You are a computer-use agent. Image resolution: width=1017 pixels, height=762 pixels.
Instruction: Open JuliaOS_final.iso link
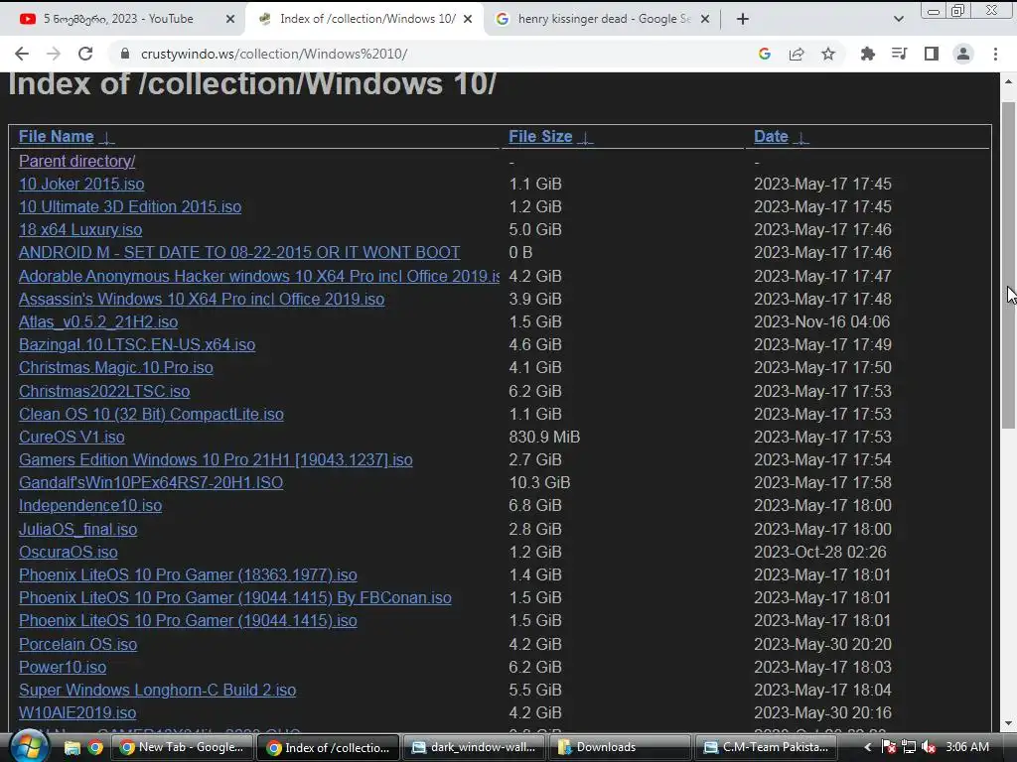[77, 529]
